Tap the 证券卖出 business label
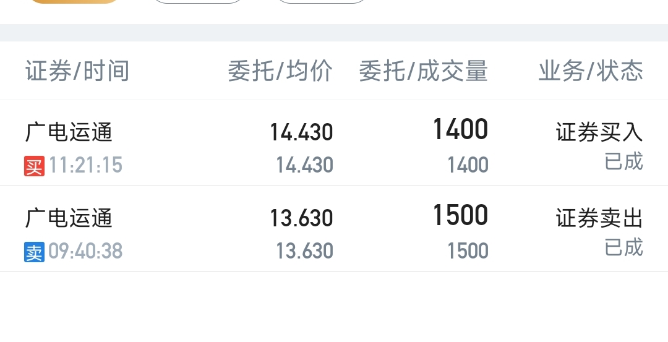This screenshot has height=342, width=668. point(599,218)
